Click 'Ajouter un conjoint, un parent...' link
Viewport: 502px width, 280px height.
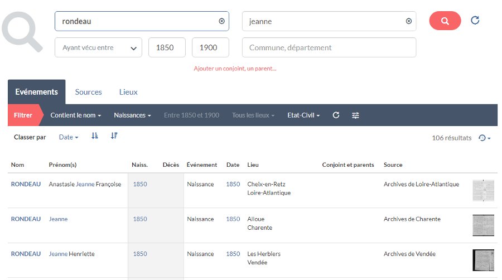click(235, 69)
